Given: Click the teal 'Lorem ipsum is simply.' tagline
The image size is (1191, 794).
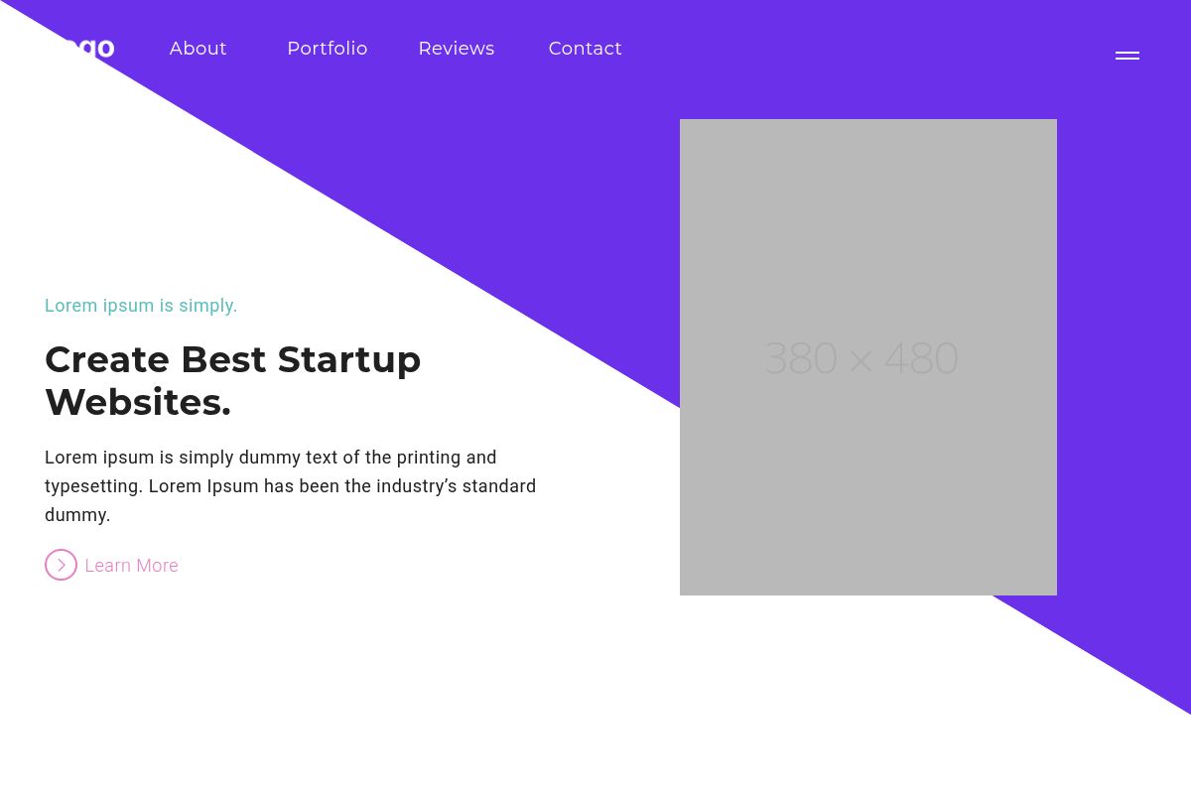Looking at the screenshot, I should coord(141,306).
